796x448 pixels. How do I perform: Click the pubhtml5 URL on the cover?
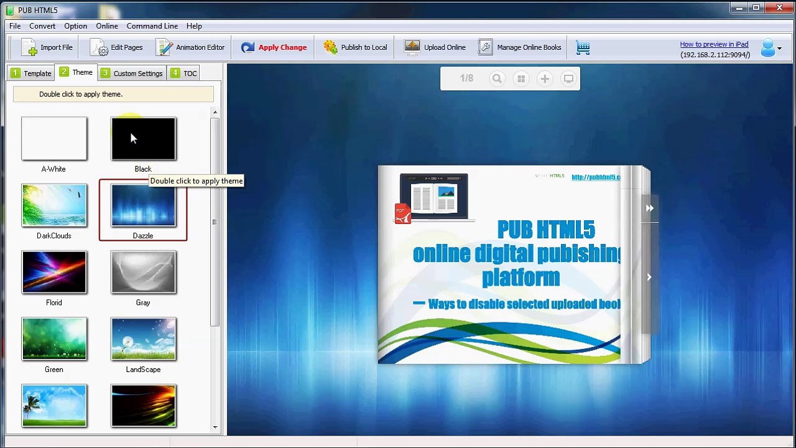[x=596, y=177]
